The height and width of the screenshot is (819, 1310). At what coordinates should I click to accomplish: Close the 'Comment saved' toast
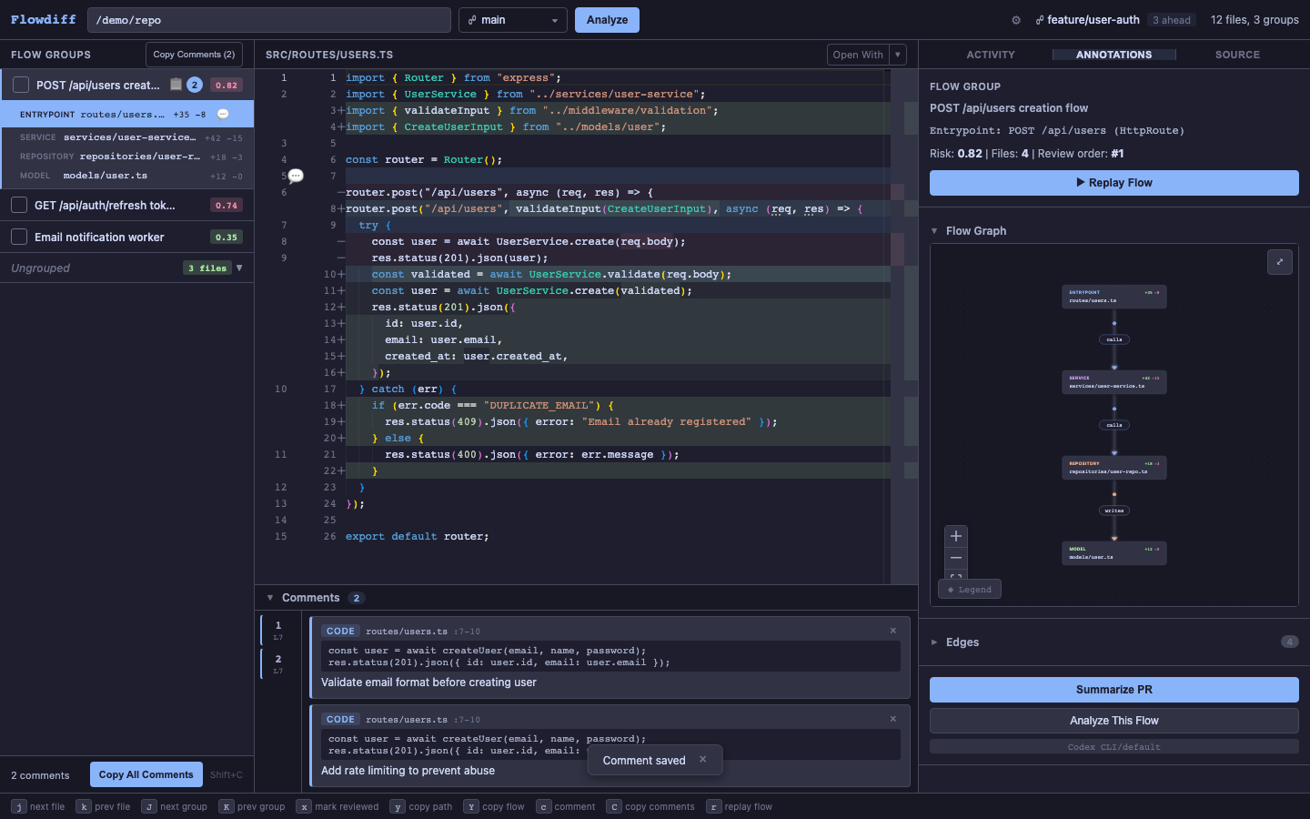click(702, 759)
